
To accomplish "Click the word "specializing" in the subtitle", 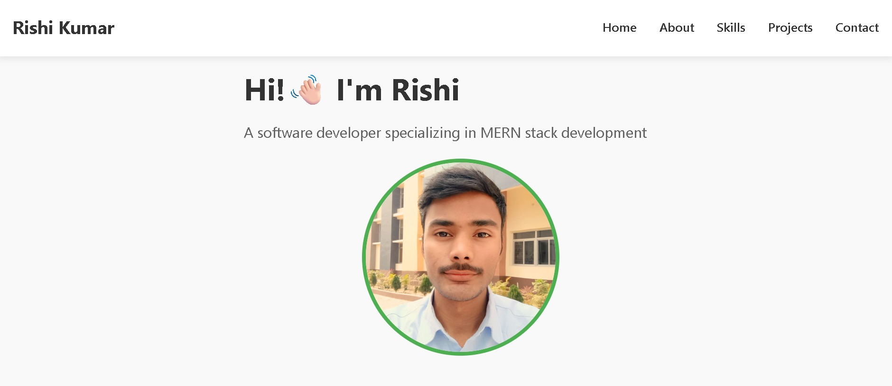I will click(x=422, y=133).
